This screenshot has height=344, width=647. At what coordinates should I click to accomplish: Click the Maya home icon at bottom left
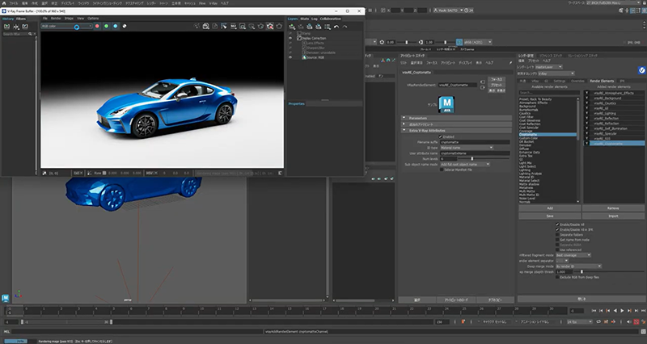coord(6,298)
